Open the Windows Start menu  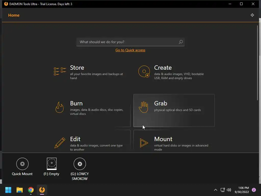coord(8,190)
